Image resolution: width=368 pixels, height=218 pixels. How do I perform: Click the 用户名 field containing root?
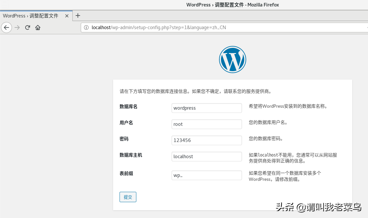click(x=206, y=124)
